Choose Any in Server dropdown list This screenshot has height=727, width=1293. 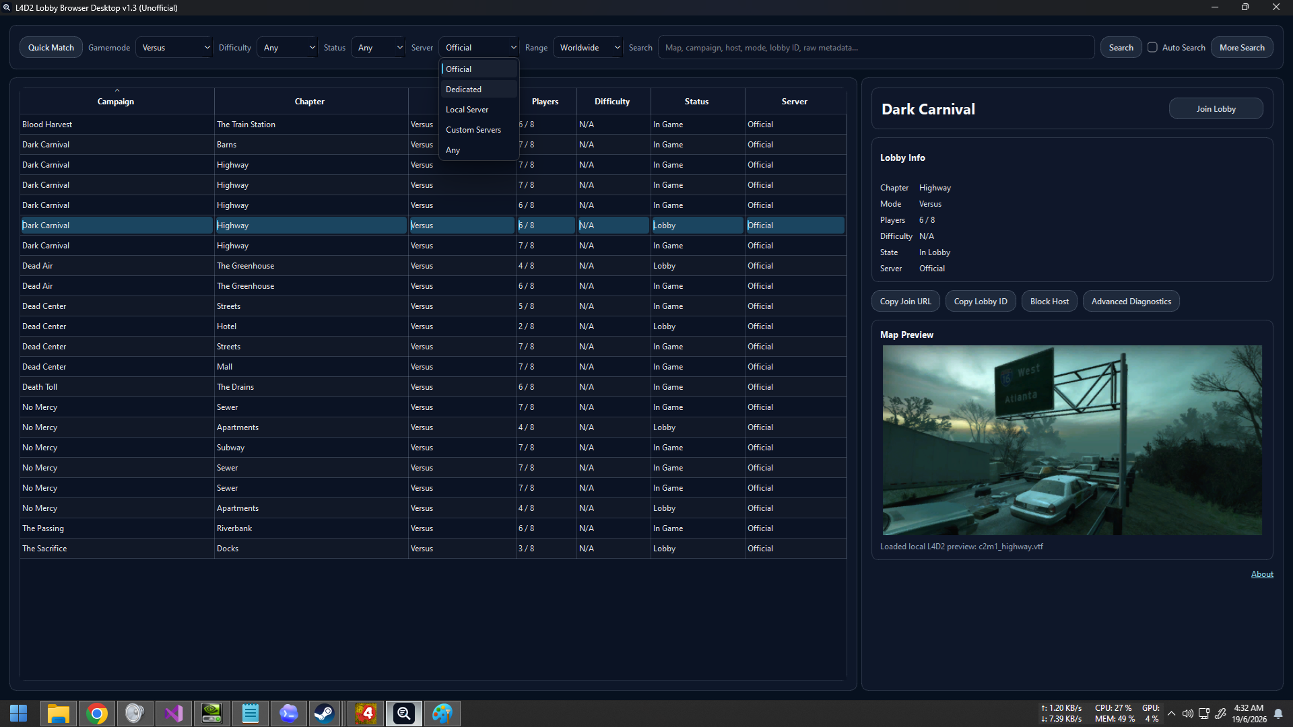tap(479, 149)
